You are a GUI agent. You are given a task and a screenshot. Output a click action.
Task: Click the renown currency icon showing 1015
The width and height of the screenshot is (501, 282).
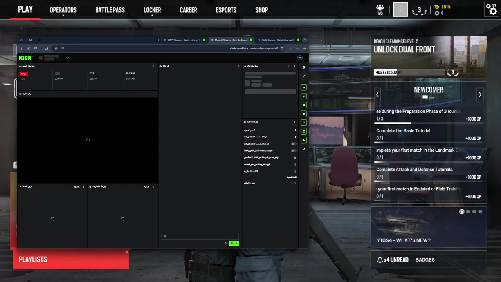pyautogui.click(x=437, y=7)
